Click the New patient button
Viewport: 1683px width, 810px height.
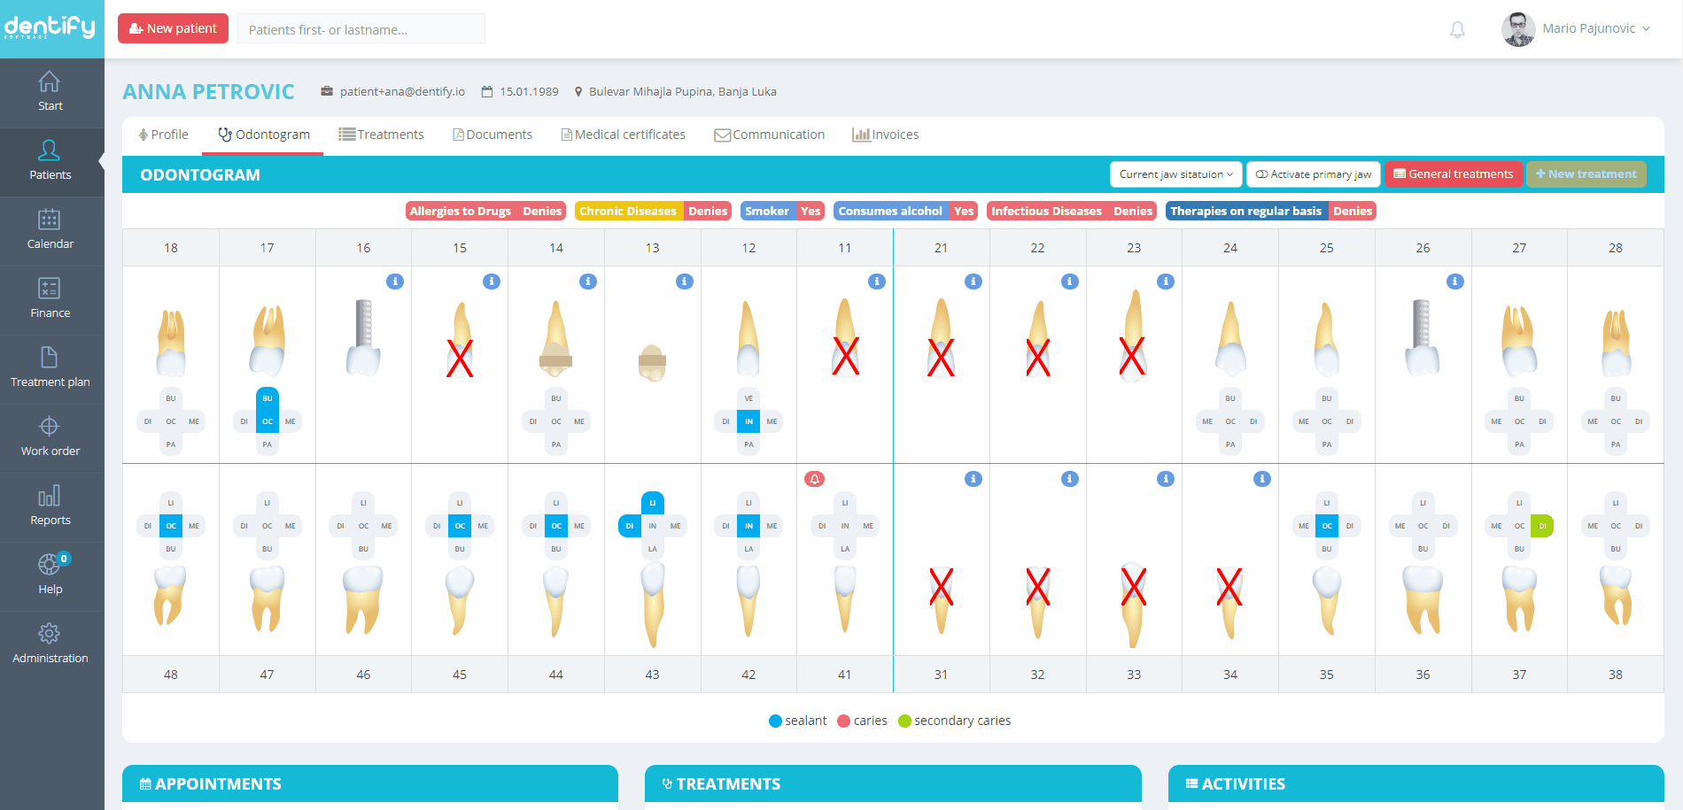pos(174,28)
